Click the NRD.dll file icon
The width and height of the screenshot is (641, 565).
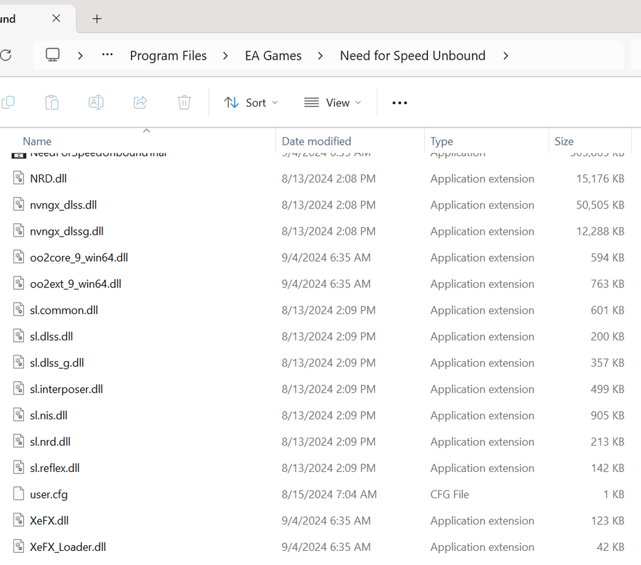19,178
